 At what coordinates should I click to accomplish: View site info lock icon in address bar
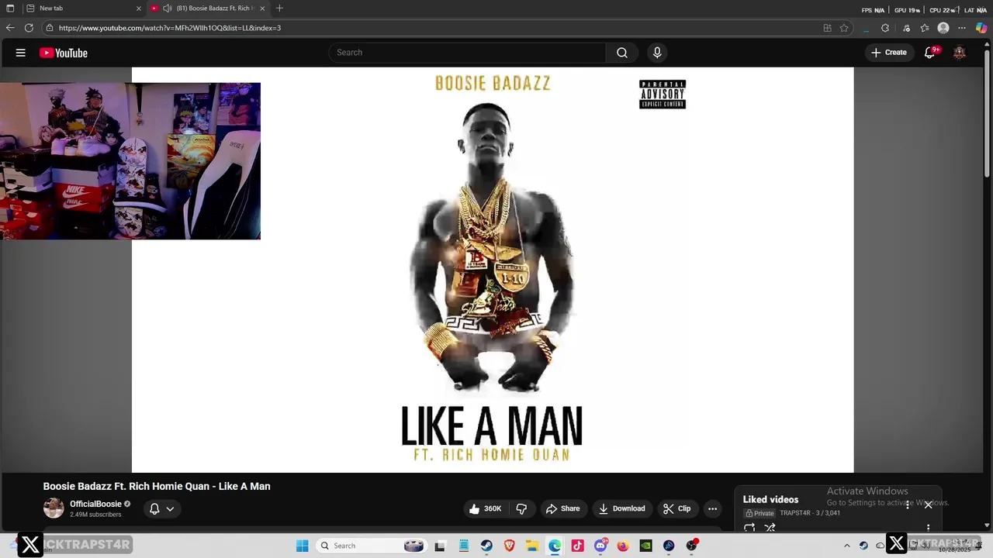[50, 28]
